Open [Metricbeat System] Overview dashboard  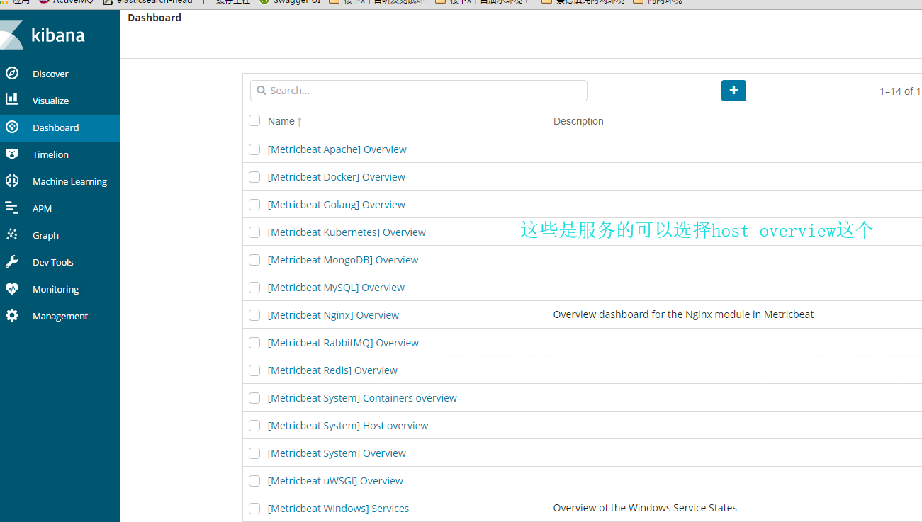[337, 453]
